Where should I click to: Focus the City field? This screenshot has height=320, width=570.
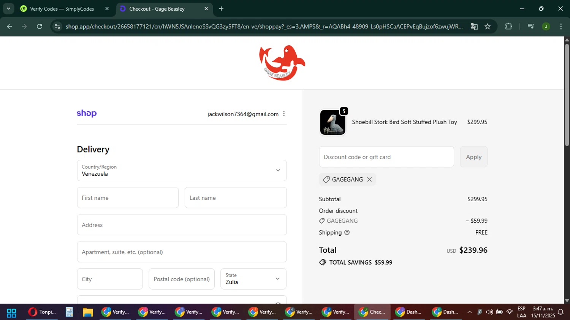pyautogui.click(x=110, y=279)
